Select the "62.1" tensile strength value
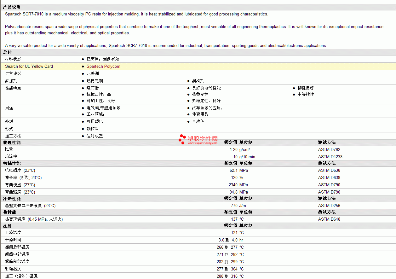The image size is (396, 279). (x=233, y=170)
